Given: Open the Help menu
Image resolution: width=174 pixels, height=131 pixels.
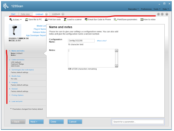Looking at the screenshot, I should pos(166,9).
